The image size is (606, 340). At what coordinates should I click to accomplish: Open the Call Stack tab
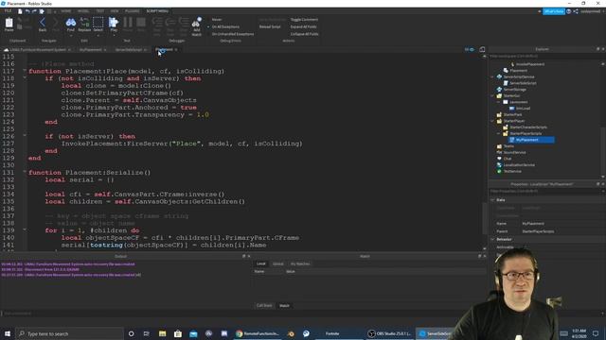pos(264,305)
